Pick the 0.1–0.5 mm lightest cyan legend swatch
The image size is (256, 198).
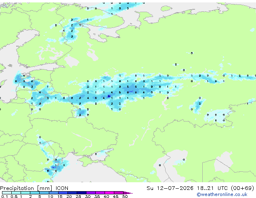coord(7,193)
